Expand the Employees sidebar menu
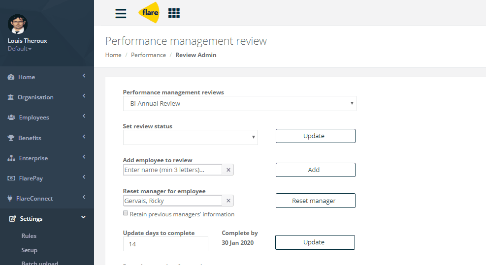This screenshot has height=265, width=486. (x=46, y=118)
